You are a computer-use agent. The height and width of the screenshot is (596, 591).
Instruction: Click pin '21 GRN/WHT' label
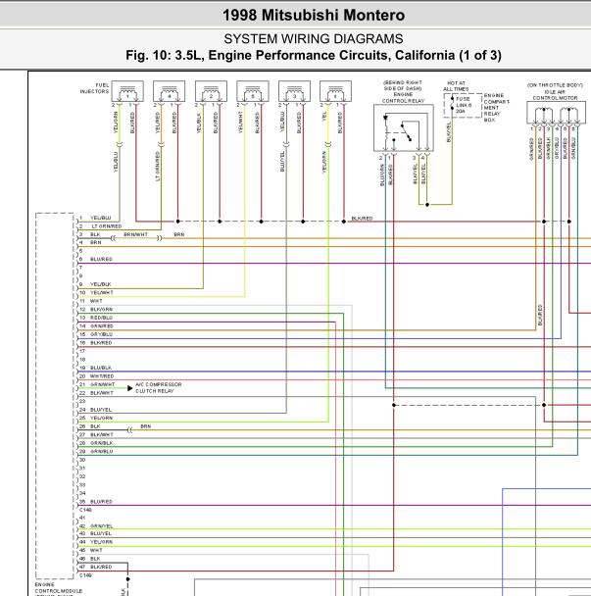point(97,384)
